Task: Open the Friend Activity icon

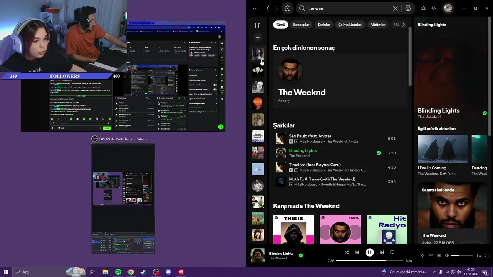Action: 434,8
